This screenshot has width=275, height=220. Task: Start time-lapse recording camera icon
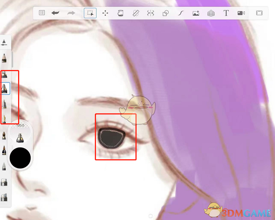241,13
